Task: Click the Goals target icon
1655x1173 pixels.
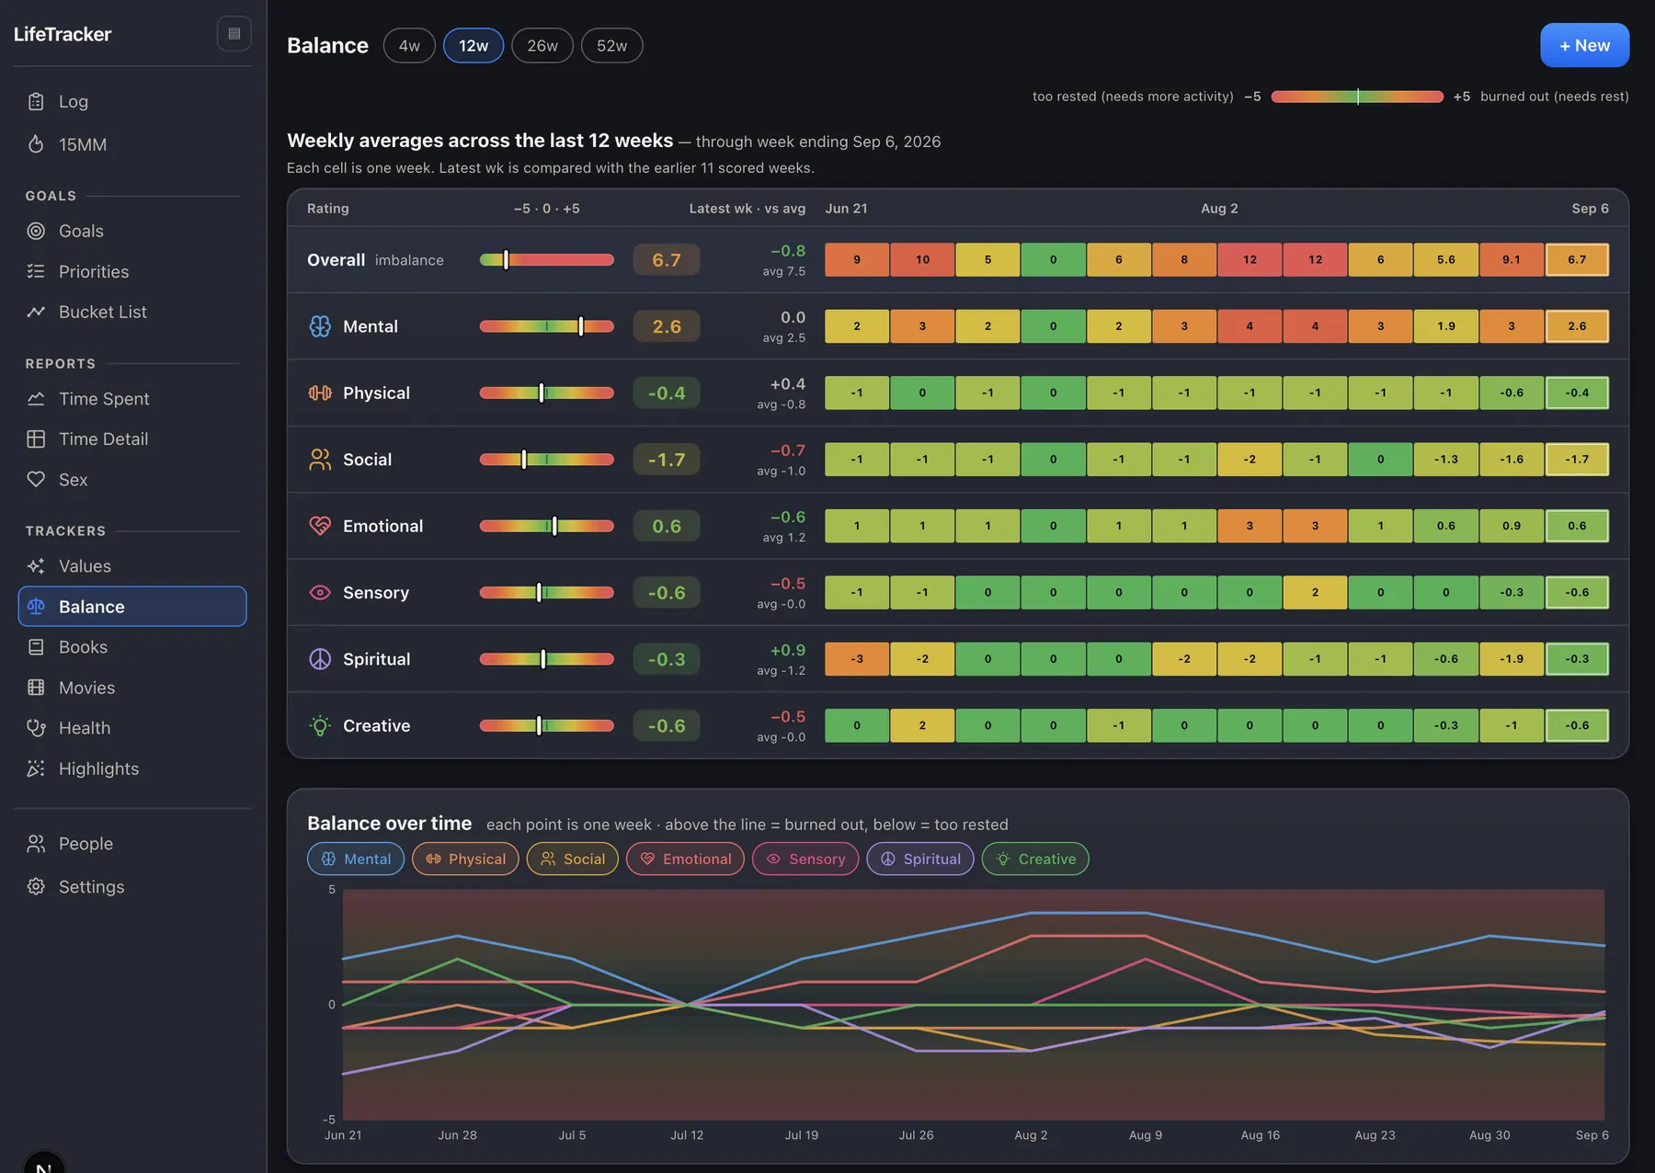Action: tap(36, 231)
